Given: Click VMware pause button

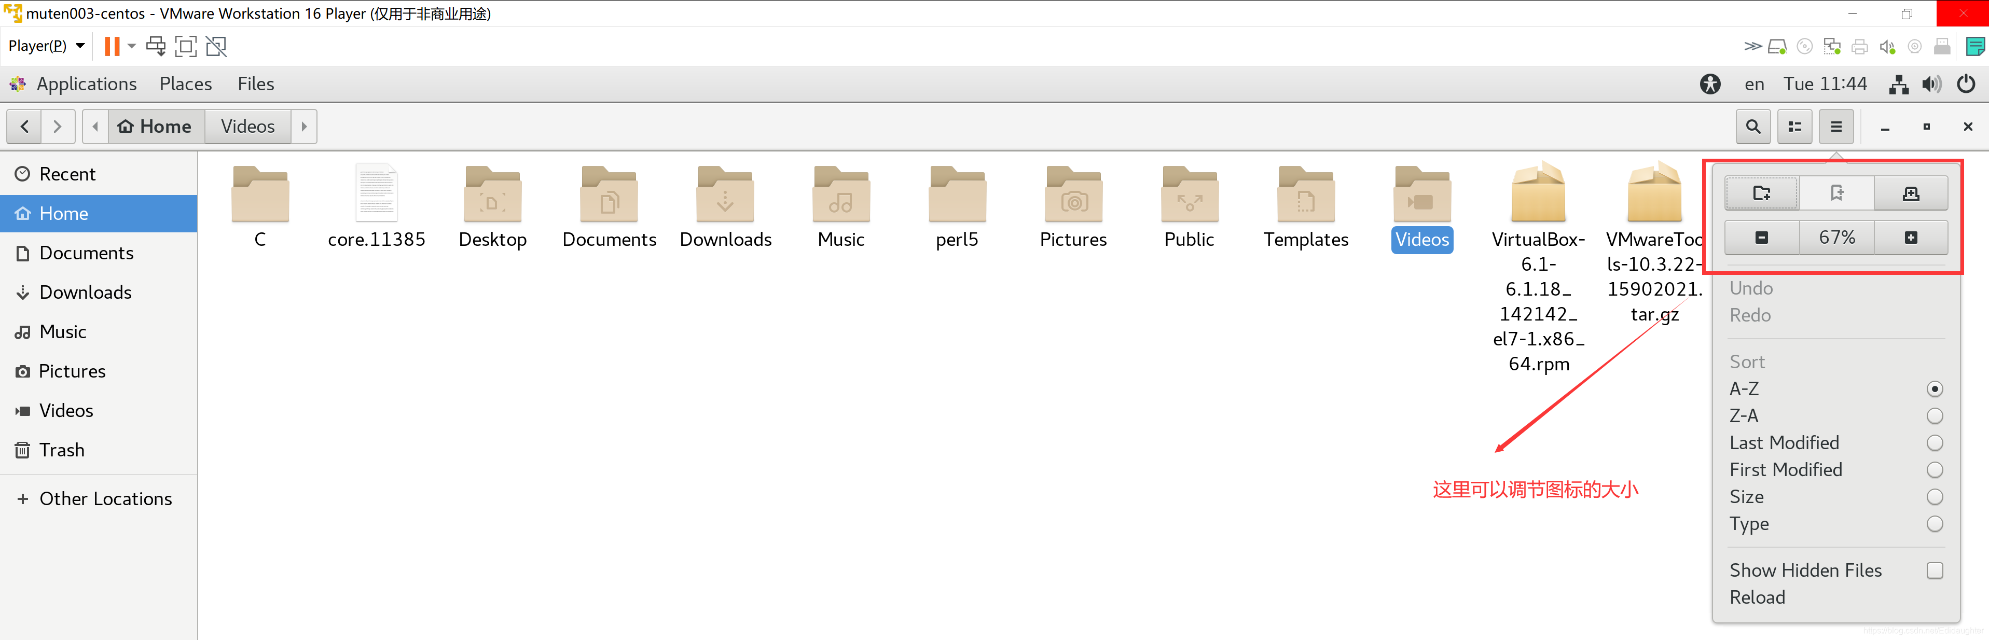Looking at the screenshot, I should 112,46.
